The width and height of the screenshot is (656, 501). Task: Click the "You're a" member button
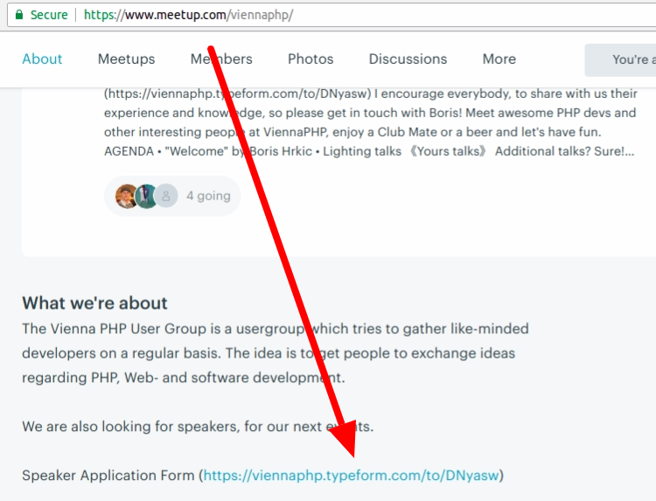point(620,59)
